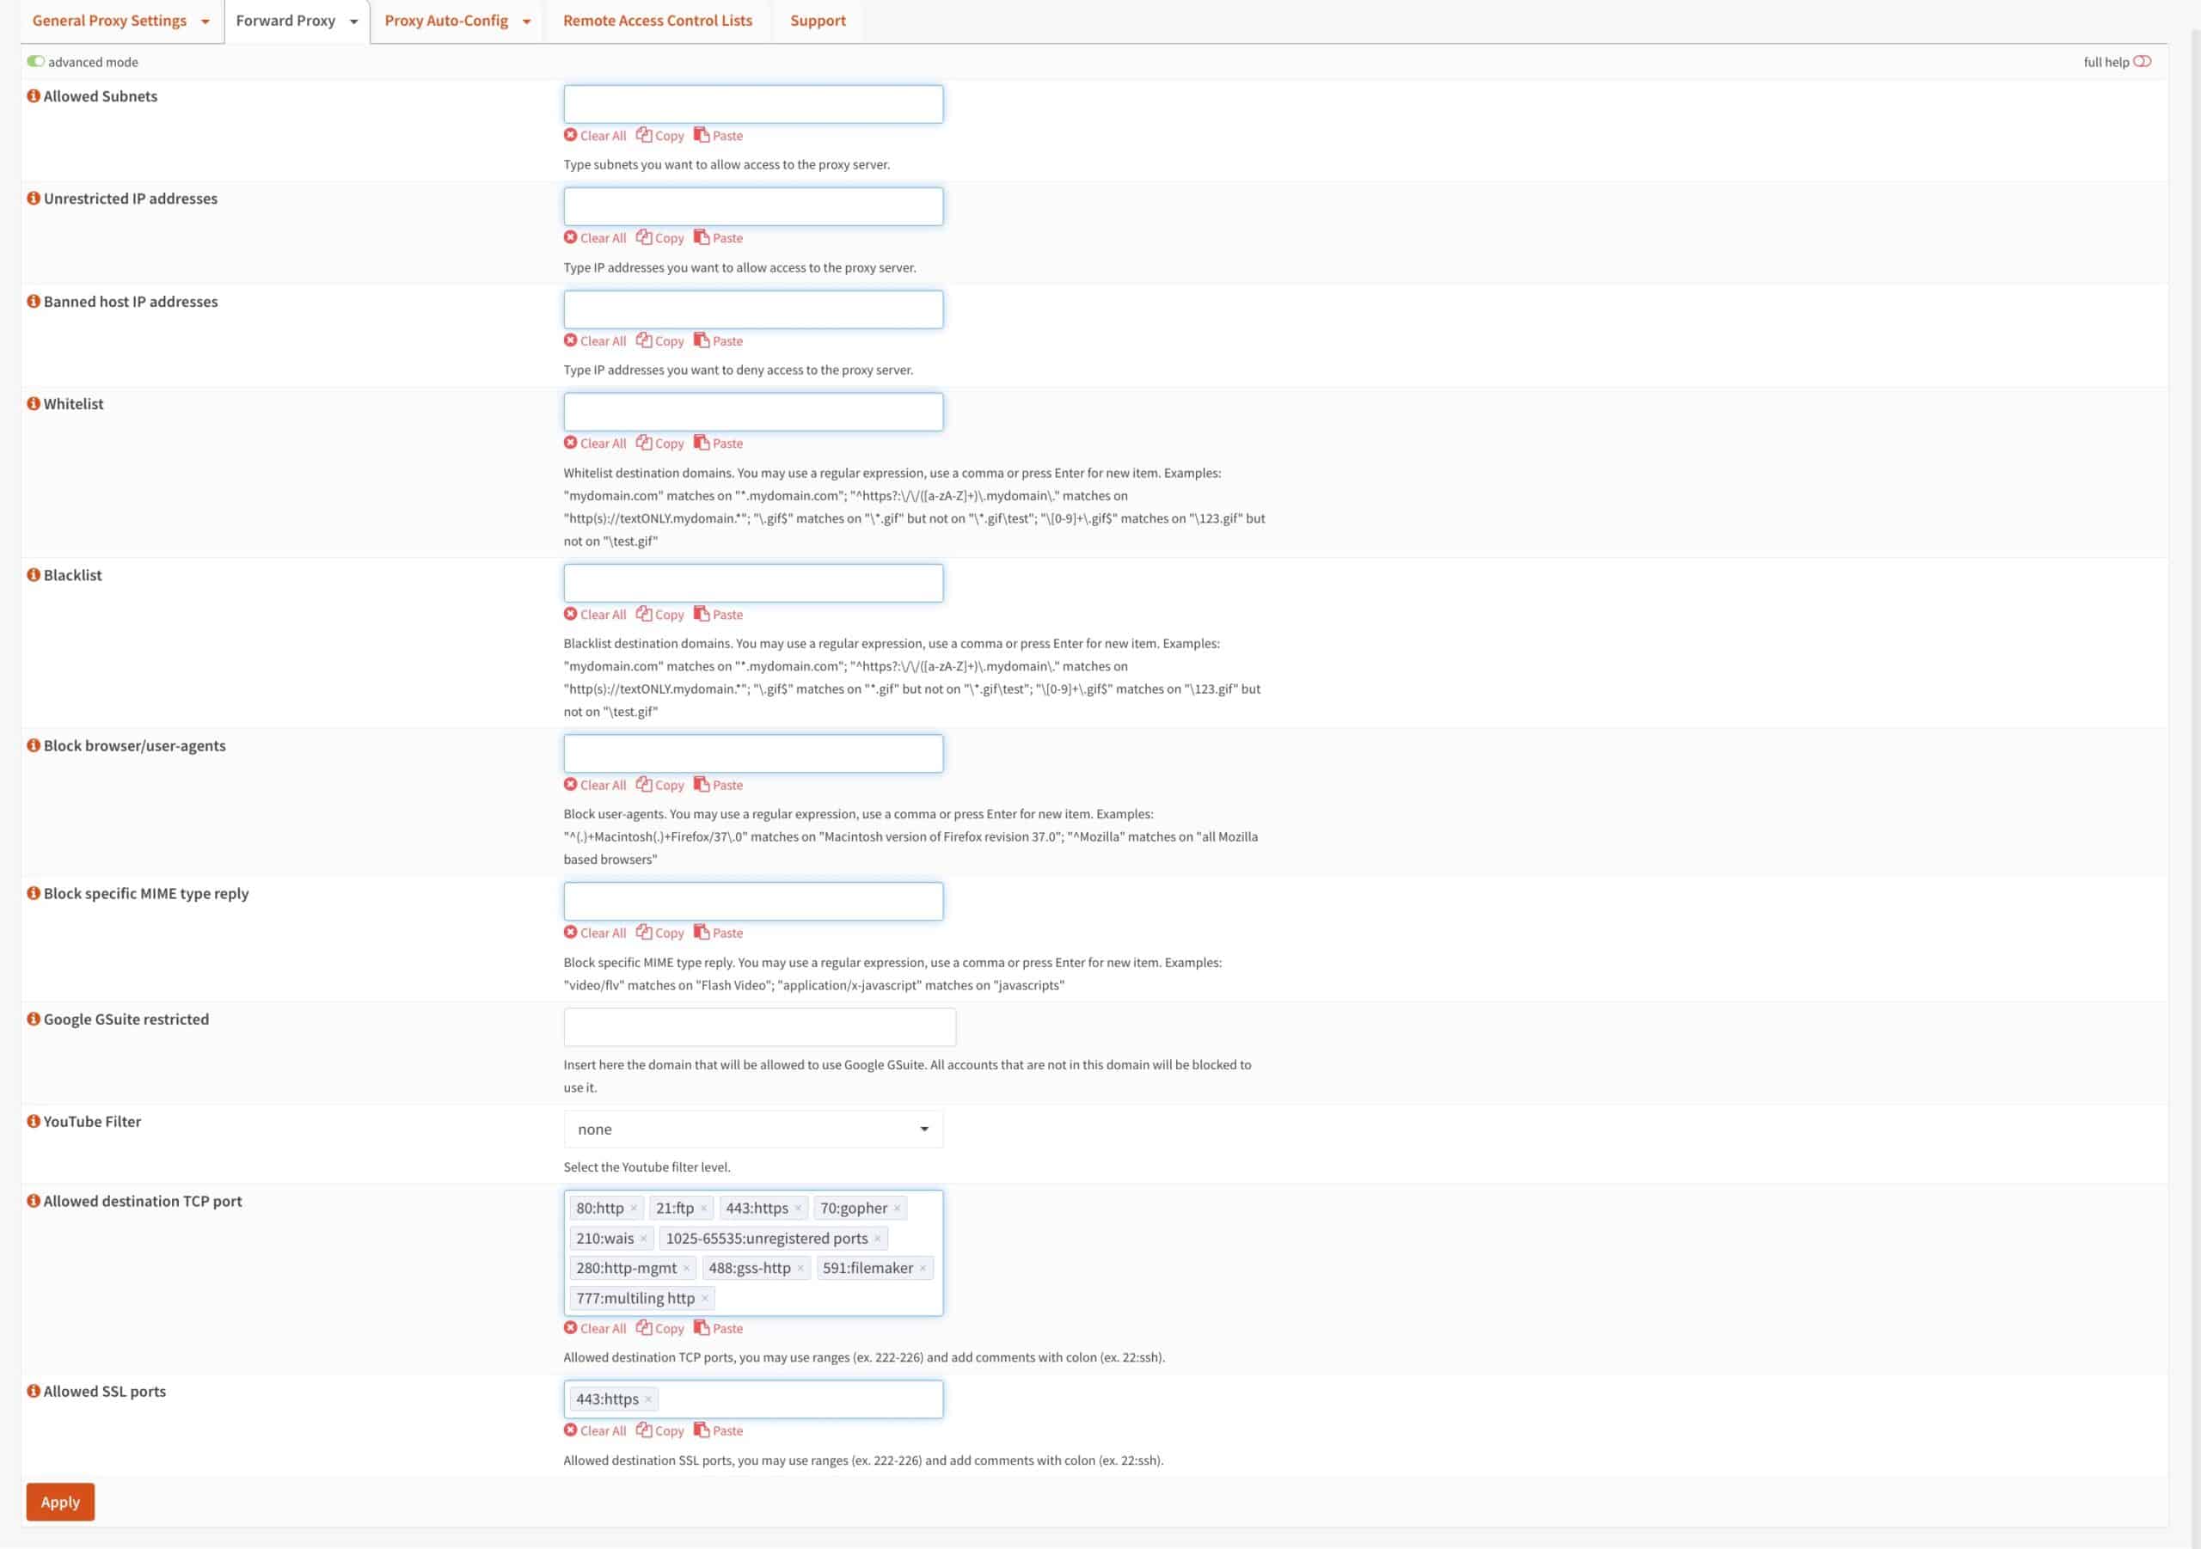Screen dimensions: 2201x1549
Task: Expand the General Proxy Settings dropdown arrow
Action: (x=204, y=20)
